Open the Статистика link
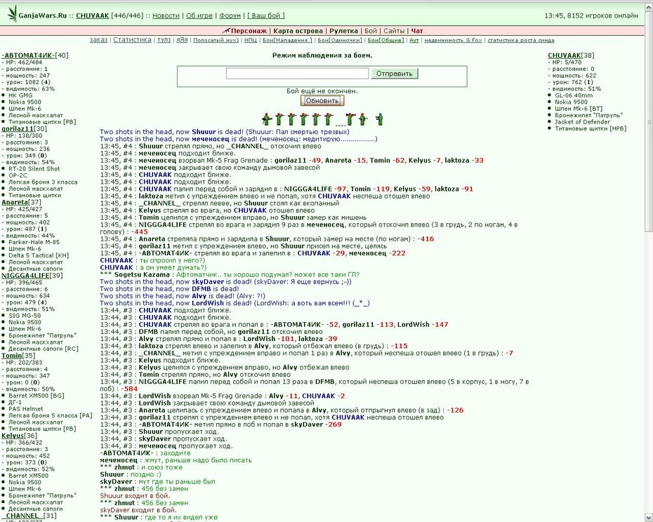 click(x=132, y=39)
